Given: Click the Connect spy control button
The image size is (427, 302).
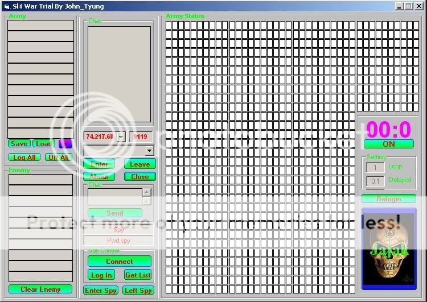Looking at the screenshot, I should point(120,262).
